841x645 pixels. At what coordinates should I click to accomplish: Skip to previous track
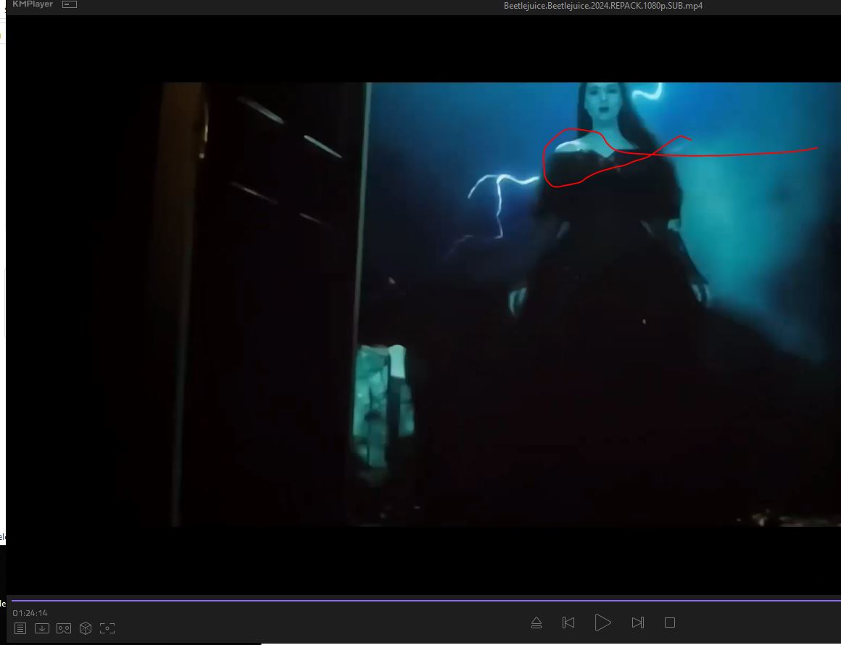pyautogui.click(x=568, y=623)
